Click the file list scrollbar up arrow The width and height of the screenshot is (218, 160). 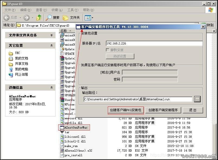click(214, 31)
